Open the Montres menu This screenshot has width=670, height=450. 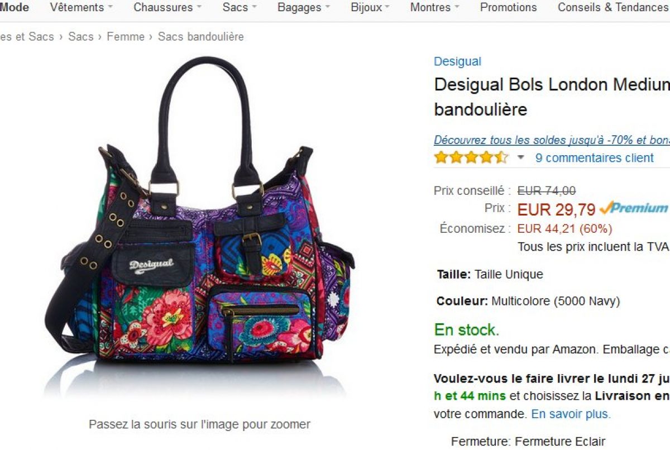[434, 7]
